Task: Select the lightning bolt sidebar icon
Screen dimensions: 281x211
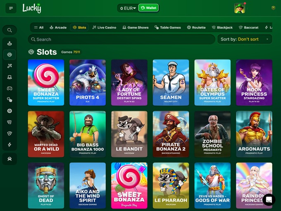Action: pyautogui.click(x=10, y=145)
